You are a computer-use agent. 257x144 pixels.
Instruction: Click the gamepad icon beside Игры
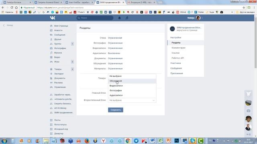pos(51,62)
